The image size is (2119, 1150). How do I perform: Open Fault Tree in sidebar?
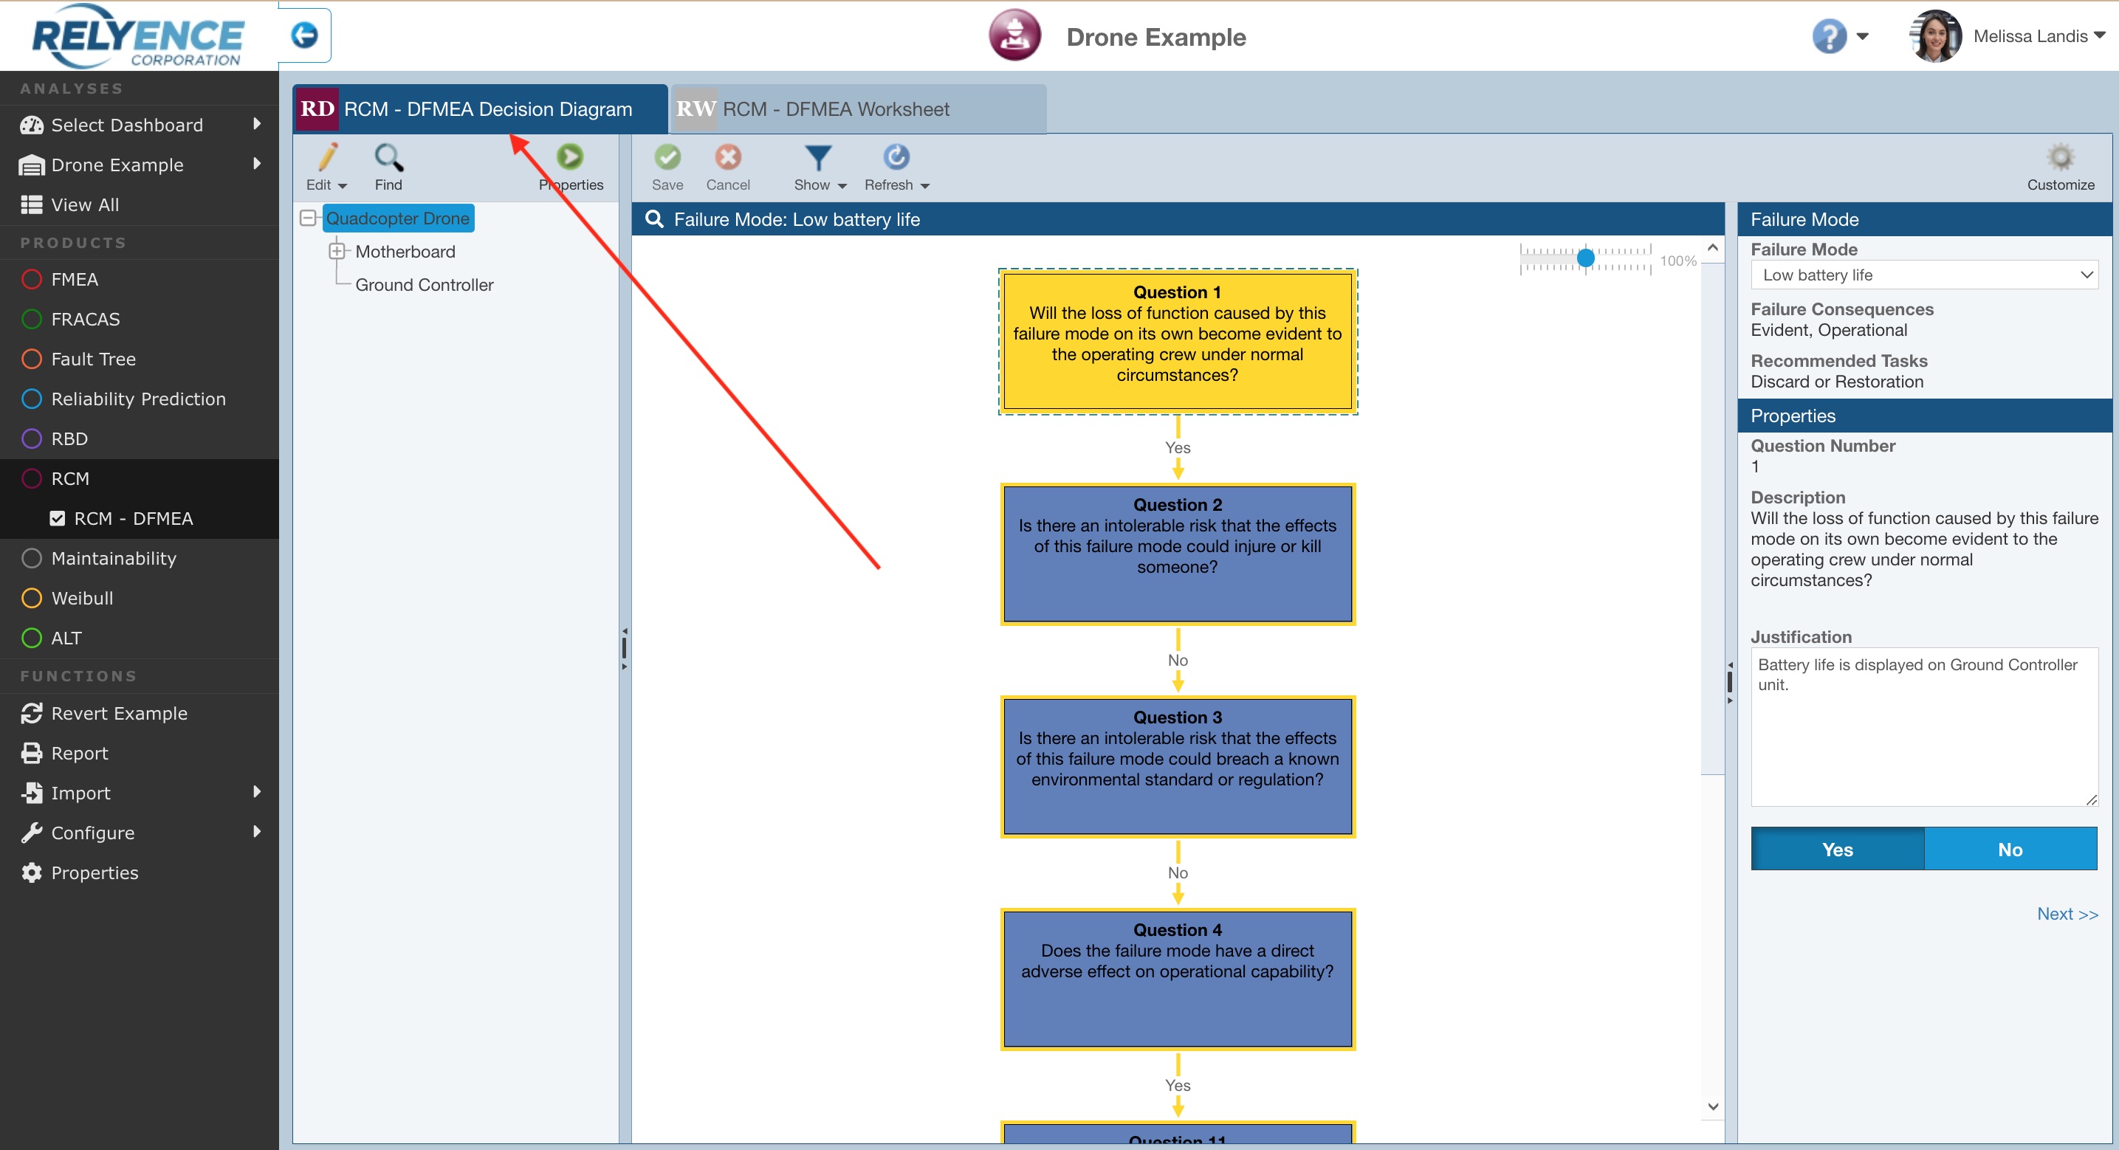[93, 359]
